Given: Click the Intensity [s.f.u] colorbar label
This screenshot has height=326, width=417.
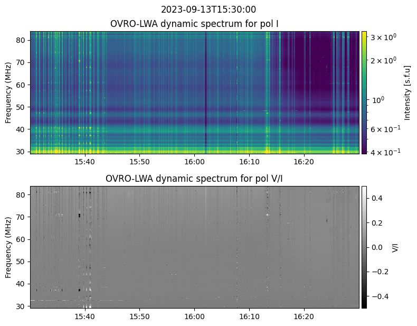Looking at the screenshot, I should [x=407, y=92].
